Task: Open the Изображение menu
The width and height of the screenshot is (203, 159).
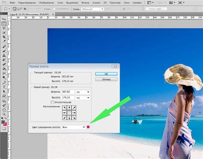Action: [47, 3]
